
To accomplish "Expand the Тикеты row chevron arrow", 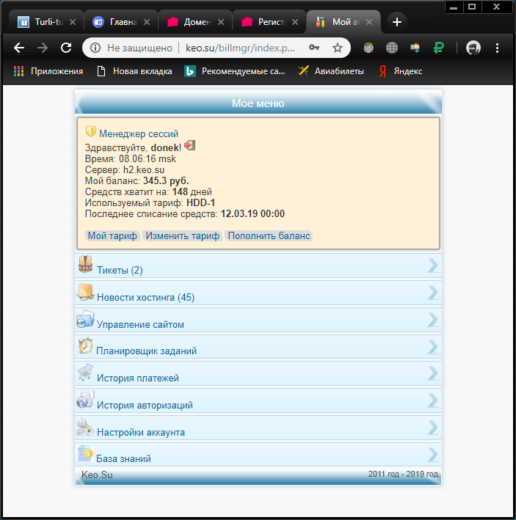I will coord(433,266).
